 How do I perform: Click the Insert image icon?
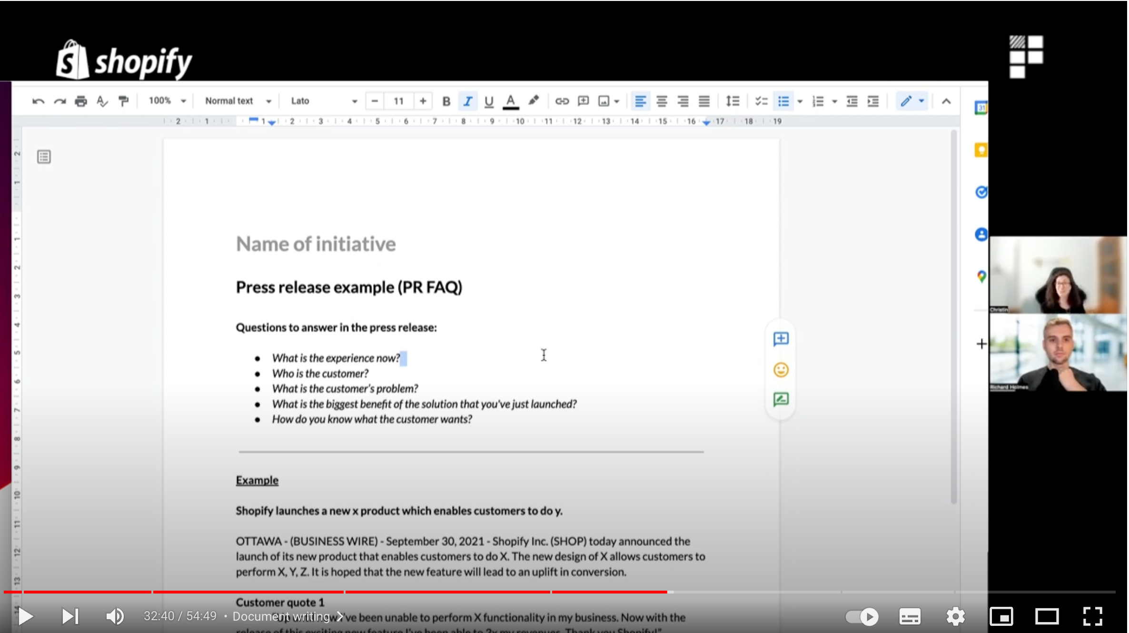[x=604, y=101]
